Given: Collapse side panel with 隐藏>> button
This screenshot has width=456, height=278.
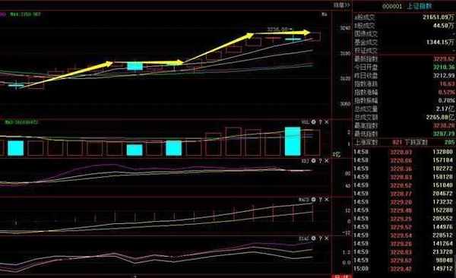Looking at the screenshot, I should [342, 5].
